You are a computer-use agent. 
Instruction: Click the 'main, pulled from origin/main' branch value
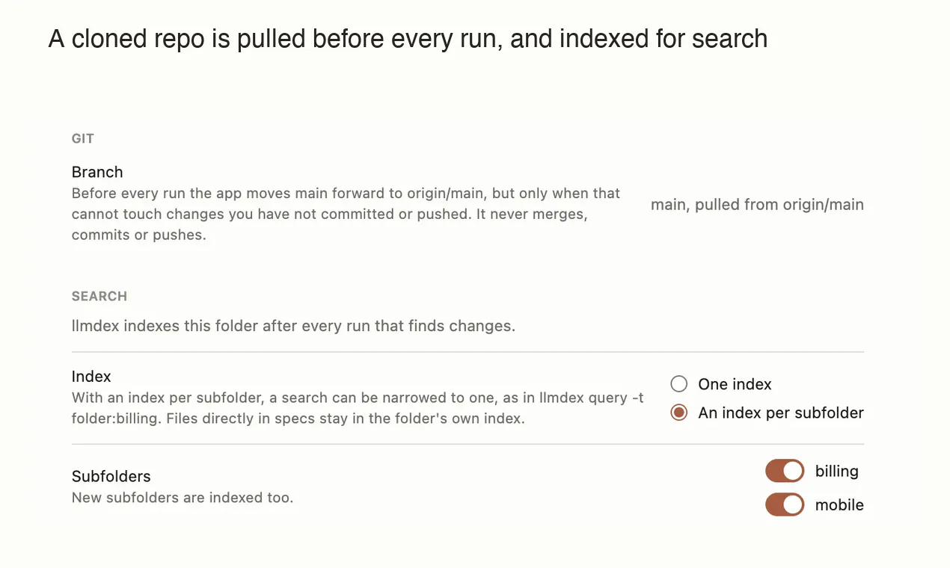(x=757, y=204)
